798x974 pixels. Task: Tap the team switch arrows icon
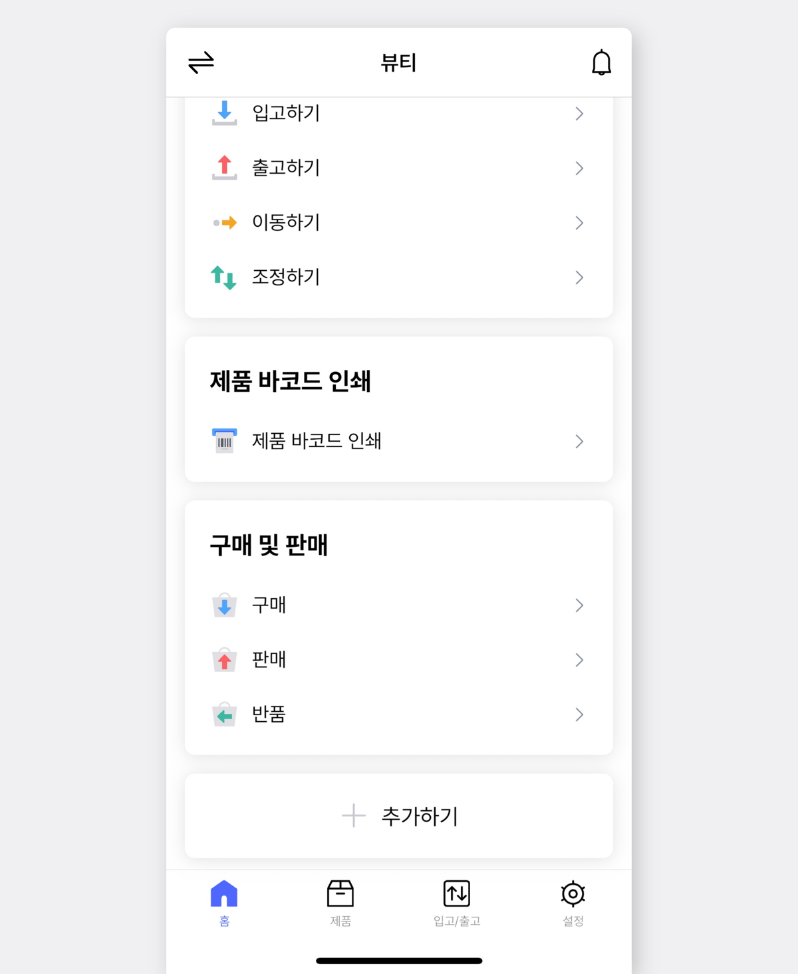(x=201, y=63)
